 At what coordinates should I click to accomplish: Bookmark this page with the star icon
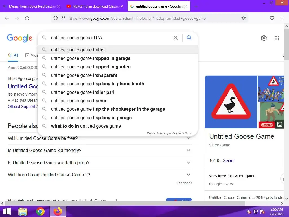tap(244, 18)
